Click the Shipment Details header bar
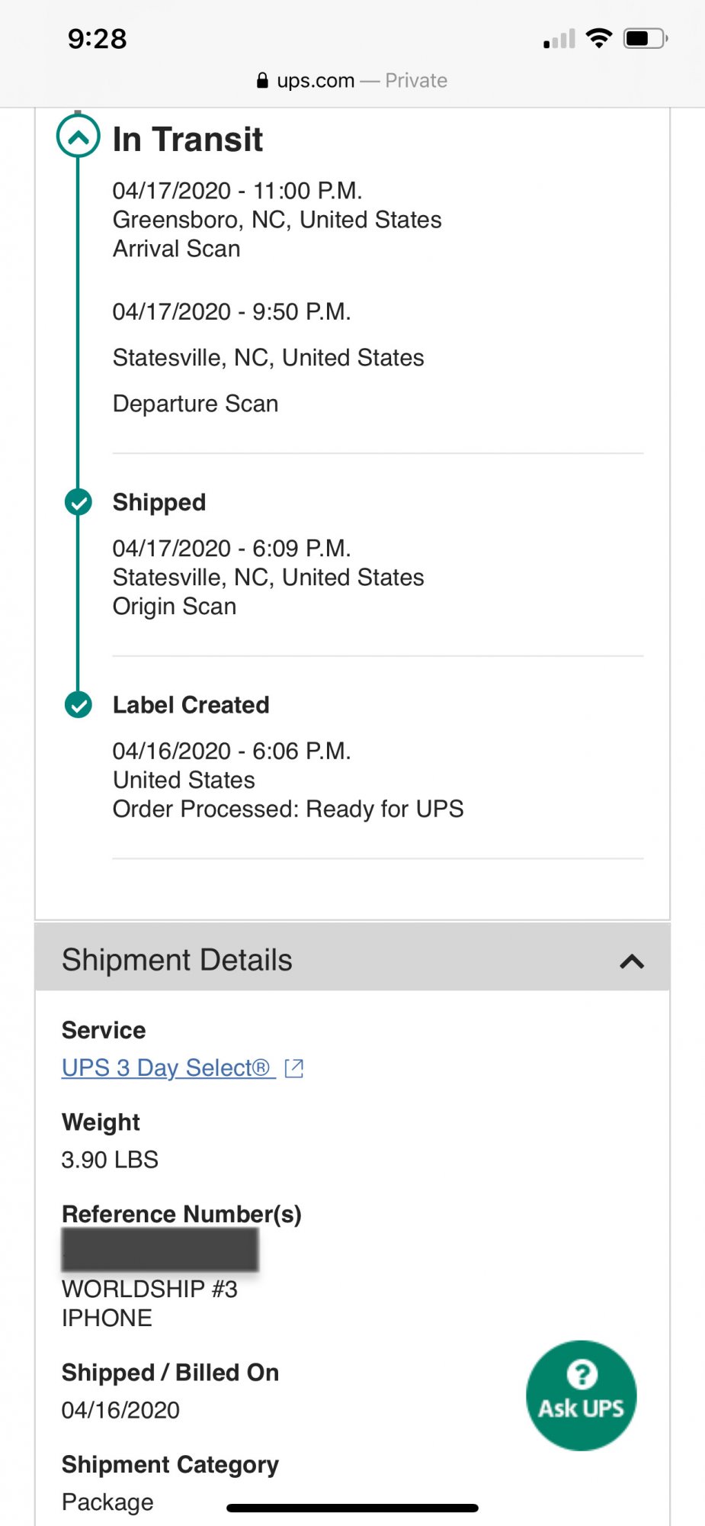 [x=352, y=957]
